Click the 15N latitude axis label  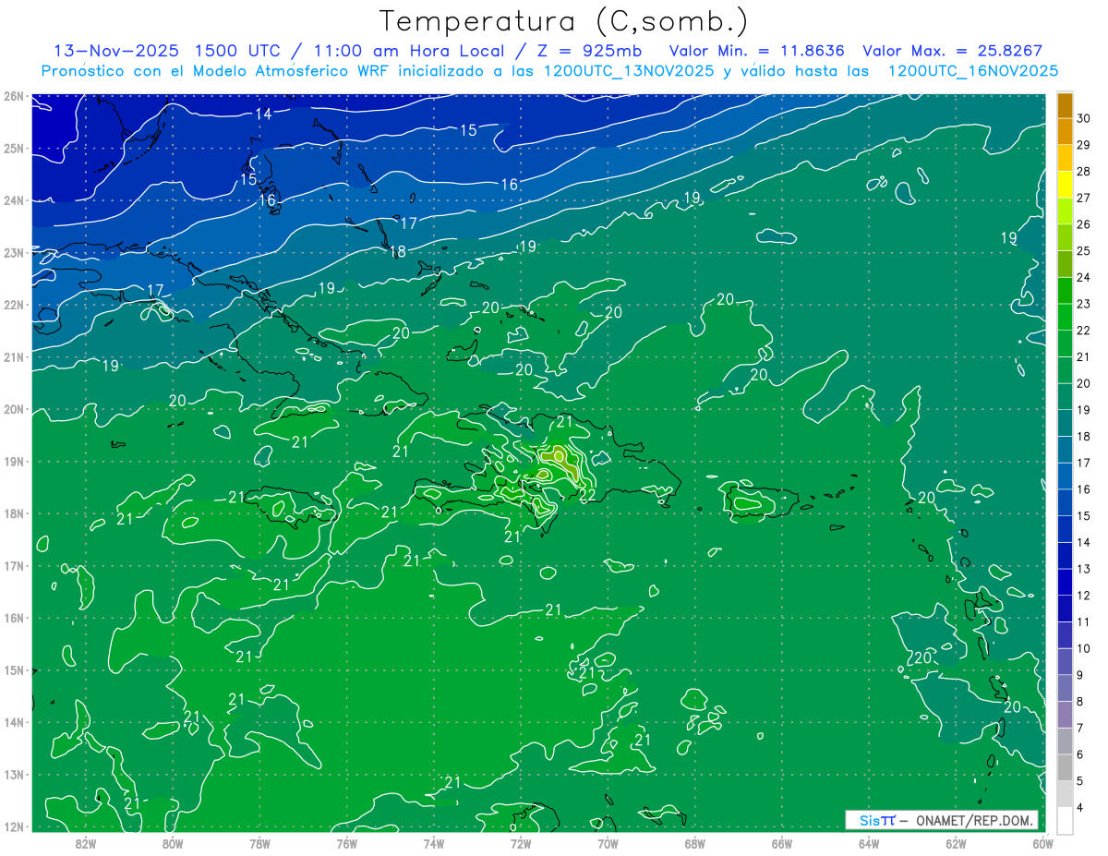pos(14,669)
